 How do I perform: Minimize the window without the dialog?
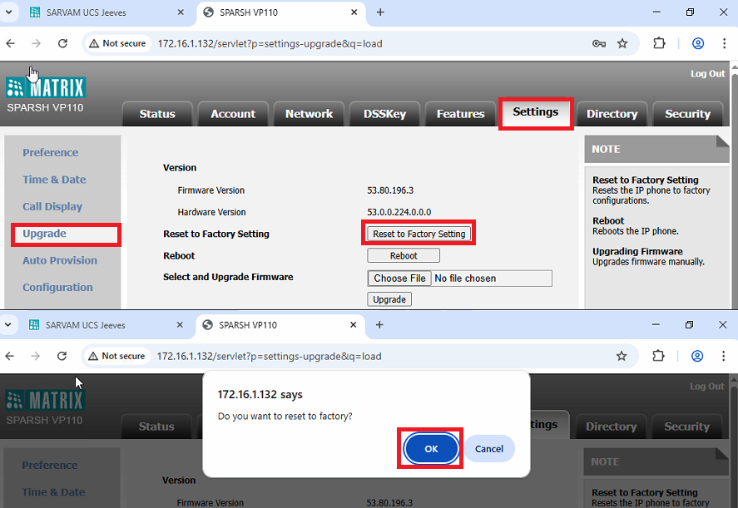[x=656, y=12]
